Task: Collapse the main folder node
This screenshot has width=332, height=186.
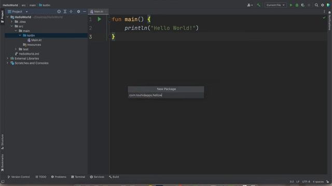Action: pos(16,31)
